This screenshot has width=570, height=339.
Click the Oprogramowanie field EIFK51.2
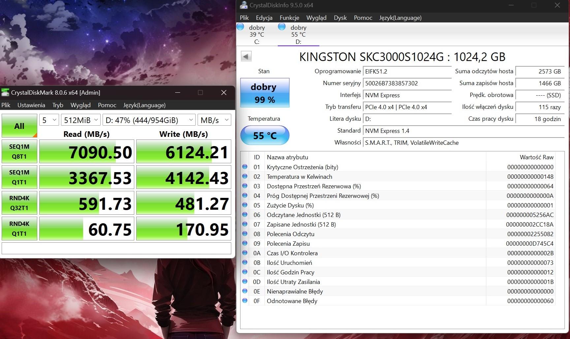click(407, 72)
